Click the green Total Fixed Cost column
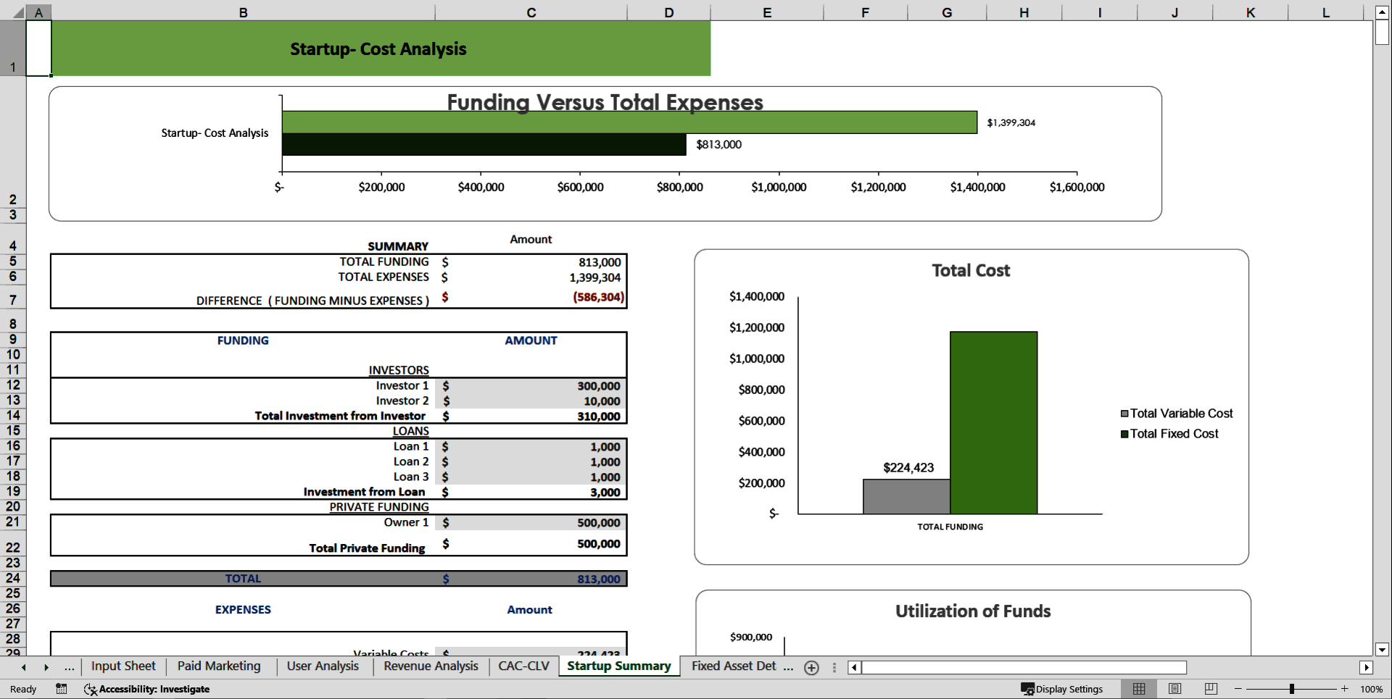This screenshot has height=699, width=1392. 993,423
